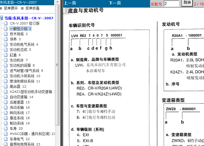The height and width of the screenshot is (146, 204).
Task: Click the 车辆识别代号 section heading
Action: click(x=82, y=25)
